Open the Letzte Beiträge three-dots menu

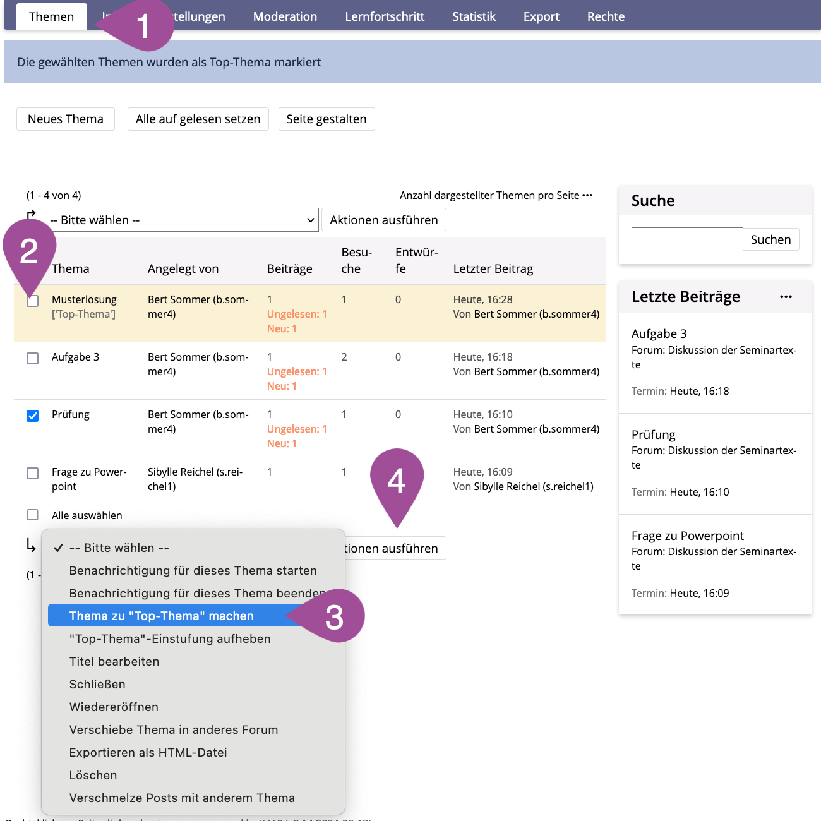coord(786,297)
